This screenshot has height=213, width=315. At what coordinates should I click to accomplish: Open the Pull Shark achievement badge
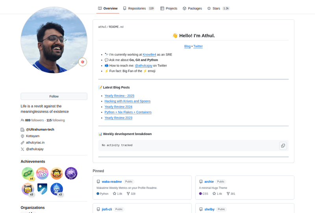click(57, 189)
